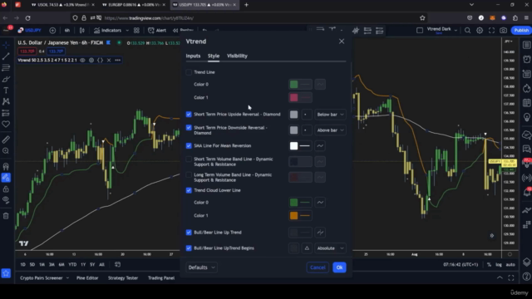Enable Short Term Volume Band Line
Viewport: 532px width, 299px height.
[x=189, y=159]
